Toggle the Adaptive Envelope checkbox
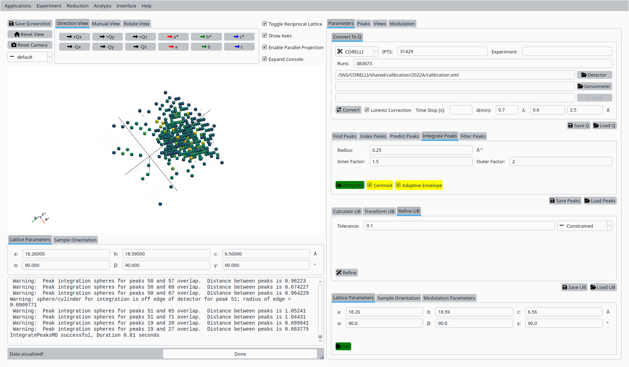This screenshot has width=629, height=367. [399, 185]
